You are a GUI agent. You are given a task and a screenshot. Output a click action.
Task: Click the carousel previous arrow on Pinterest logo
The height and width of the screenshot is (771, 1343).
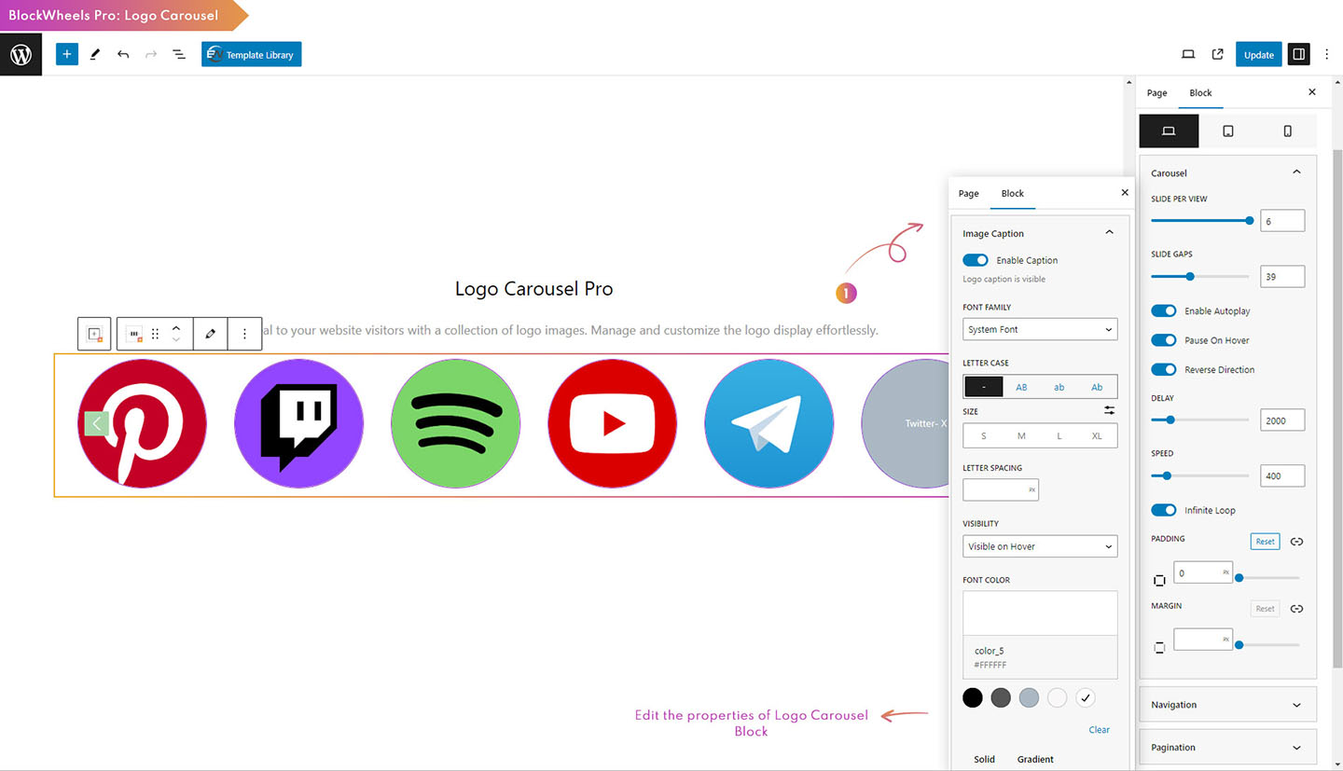click(x=97, y=423)
